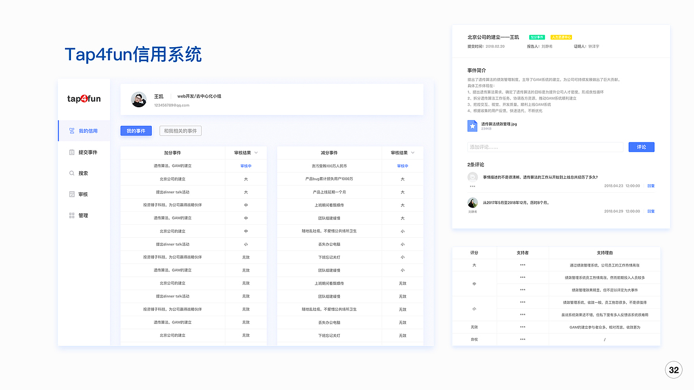This screenshot has width=694, height=390.
Task: Select 随地乱吐痰 row rated 小
Action: pos(350,231)
